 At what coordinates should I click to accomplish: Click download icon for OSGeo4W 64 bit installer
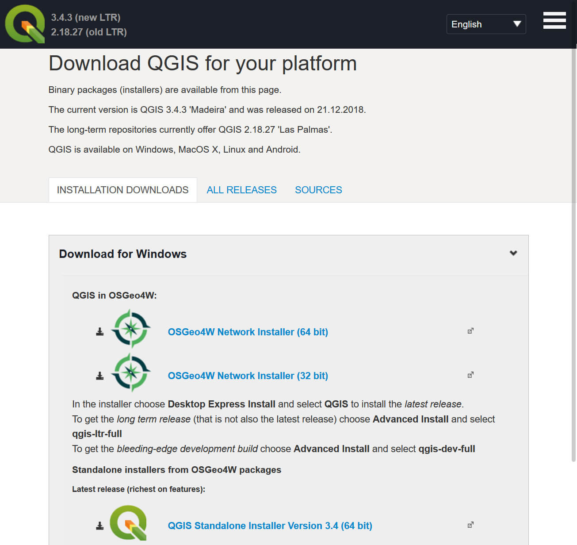click(x=100, y=332)
